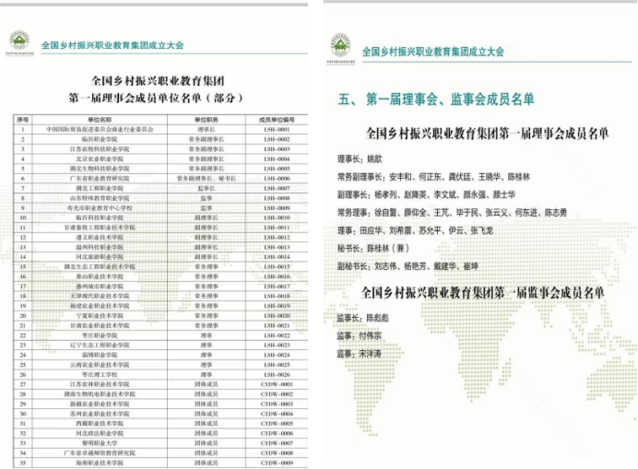Image resolution: width=638 pixels, height=469 pixels.
Task: Click the '理事：田应华' names line
Action: (415, 230)
